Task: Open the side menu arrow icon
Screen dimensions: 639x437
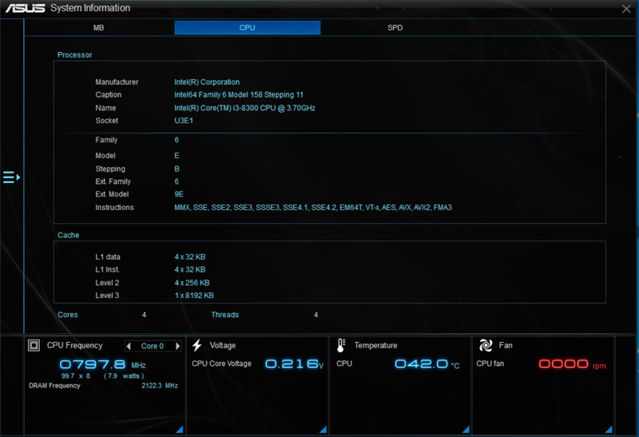Action: pyautogui.click(x=11, y=177)
